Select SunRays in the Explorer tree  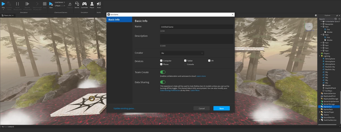[328, 91]
